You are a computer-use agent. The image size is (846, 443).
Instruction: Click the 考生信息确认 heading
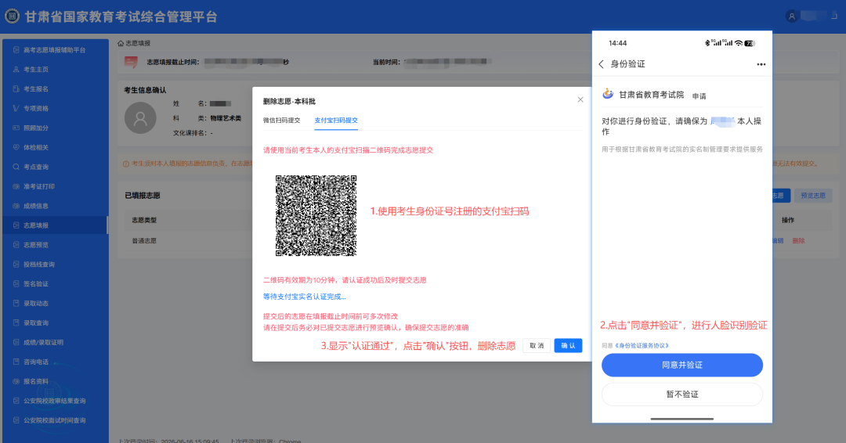coord(145,90)
